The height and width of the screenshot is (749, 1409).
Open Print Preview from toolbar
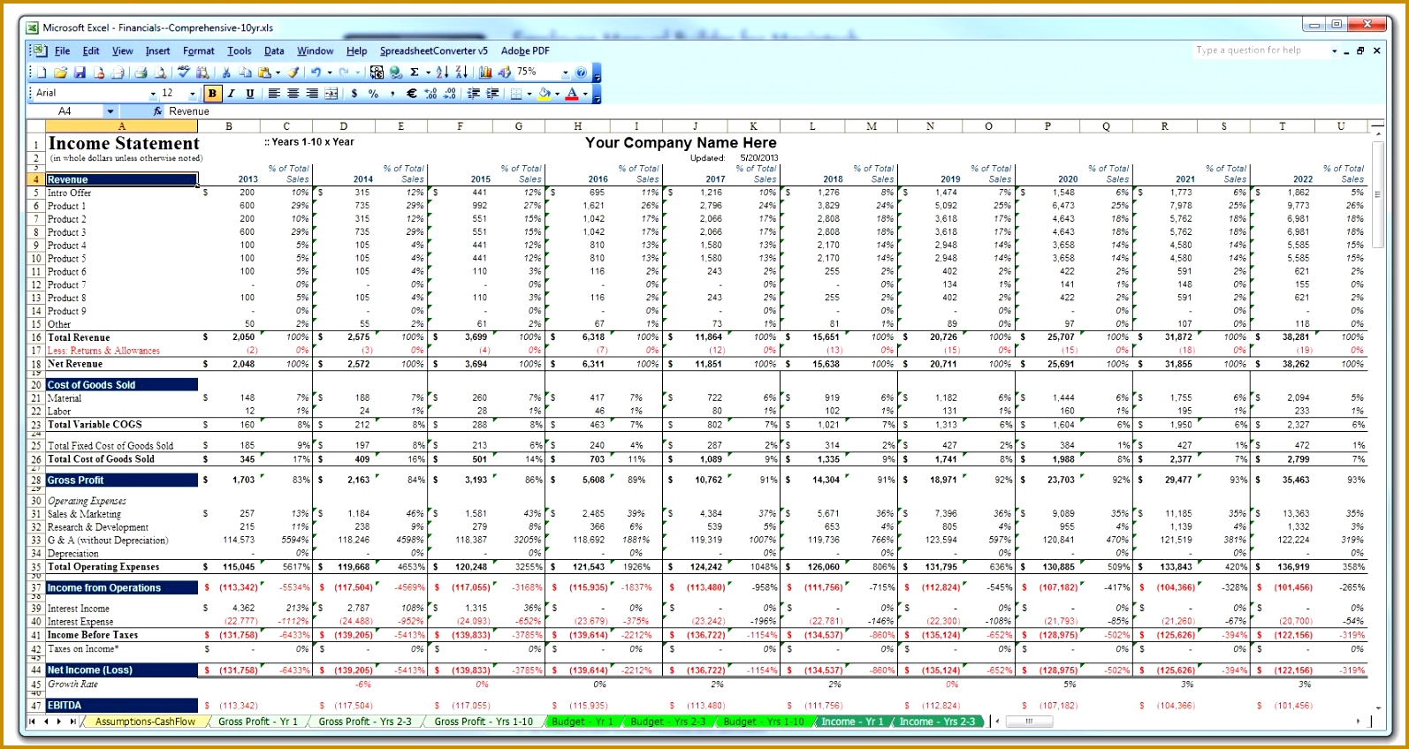pos(160,72)
